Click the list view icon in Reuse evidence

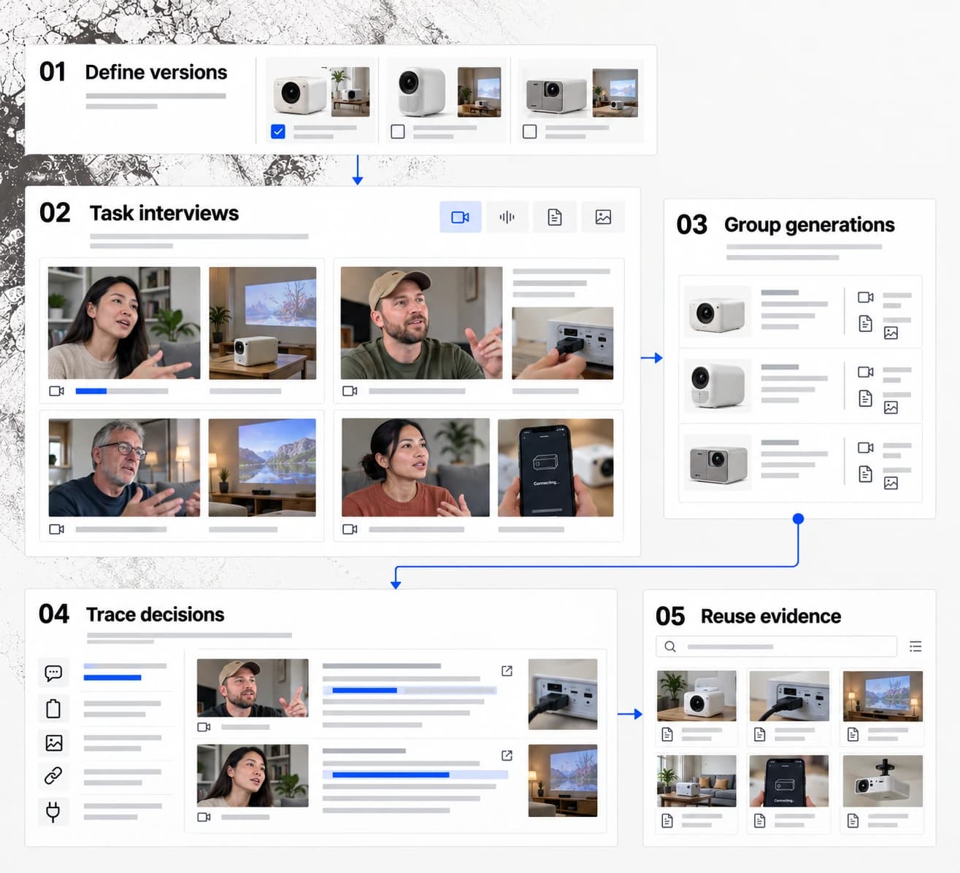(915, 646)
